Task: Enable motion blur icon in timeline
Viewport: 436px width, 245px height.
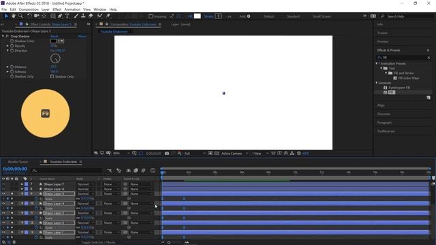Action: [143, 170]
